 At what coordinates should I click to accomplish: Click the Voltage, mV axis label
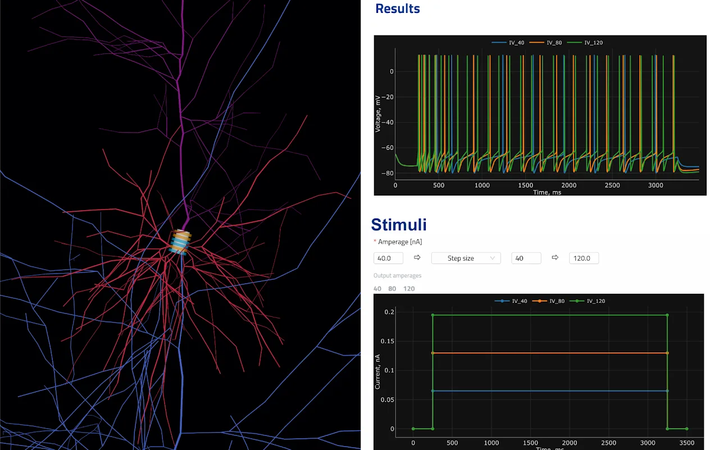(x=379, y=113)
